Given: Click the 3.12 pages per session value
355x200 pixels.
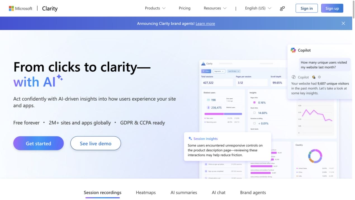Looking at the screenshot, I should (240, 83).
